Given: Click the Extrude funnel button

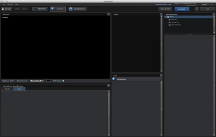Looking at the screenshot, I should (x=58, y=9).
